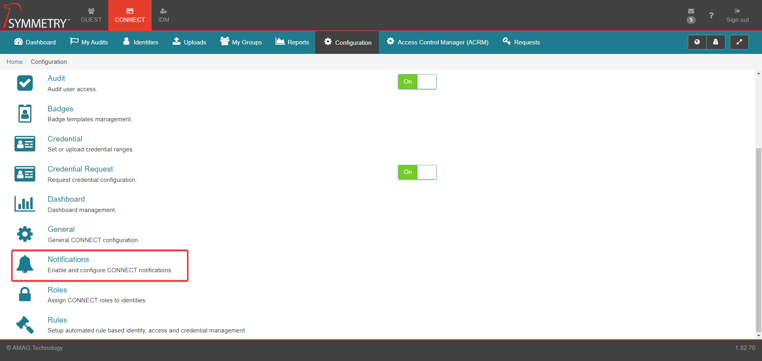
Task: Click the Dashboard bar chart icon
Action: (x=25, y=204)
